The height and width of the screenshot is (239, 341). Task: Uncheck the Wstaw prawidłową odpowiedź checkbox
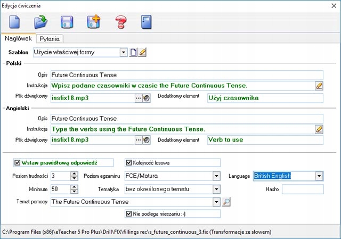coord(18,163)
